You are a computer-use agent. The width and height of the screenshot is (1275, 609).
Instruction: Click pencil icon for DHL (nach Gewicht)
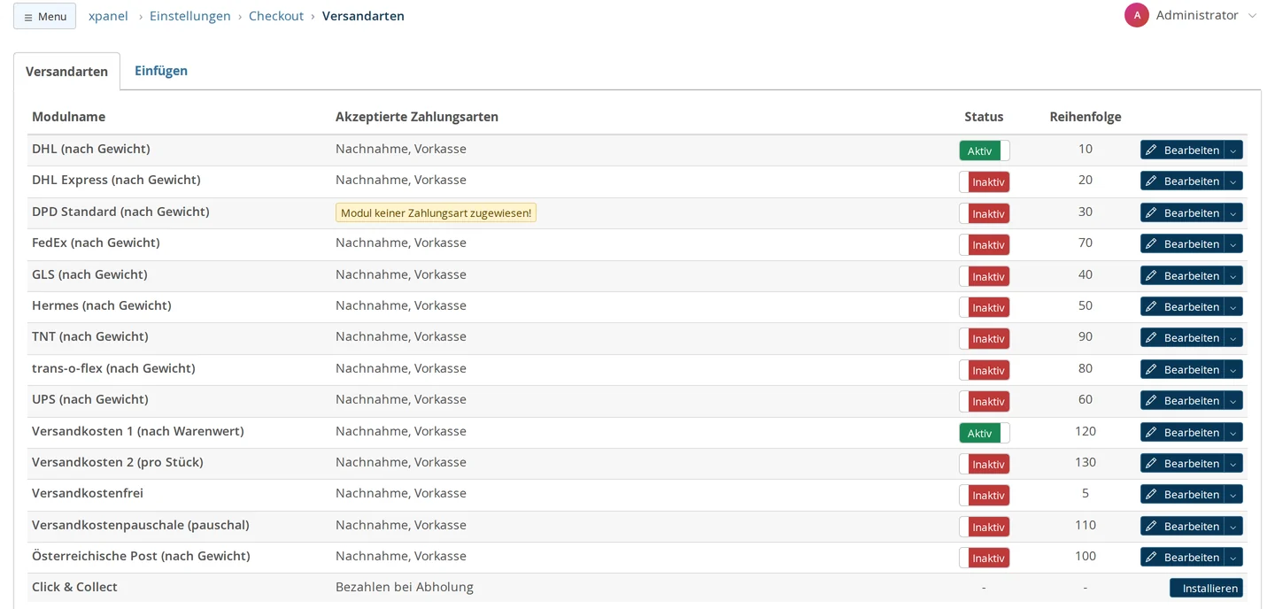click(1151, 150)
